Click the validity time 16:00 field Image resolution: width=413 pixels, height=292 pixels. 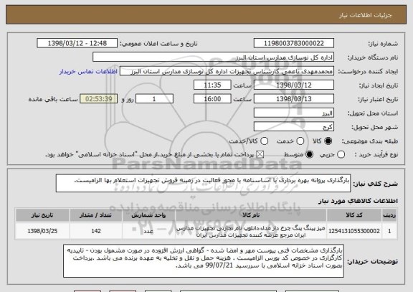tap(212, 99)
